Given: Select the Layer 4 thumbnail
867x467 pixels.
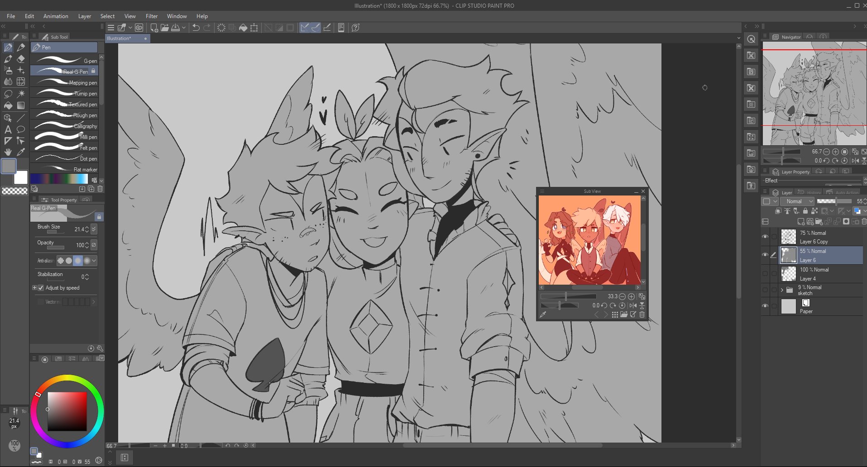Looking at the screenshot, I should 789,274.
